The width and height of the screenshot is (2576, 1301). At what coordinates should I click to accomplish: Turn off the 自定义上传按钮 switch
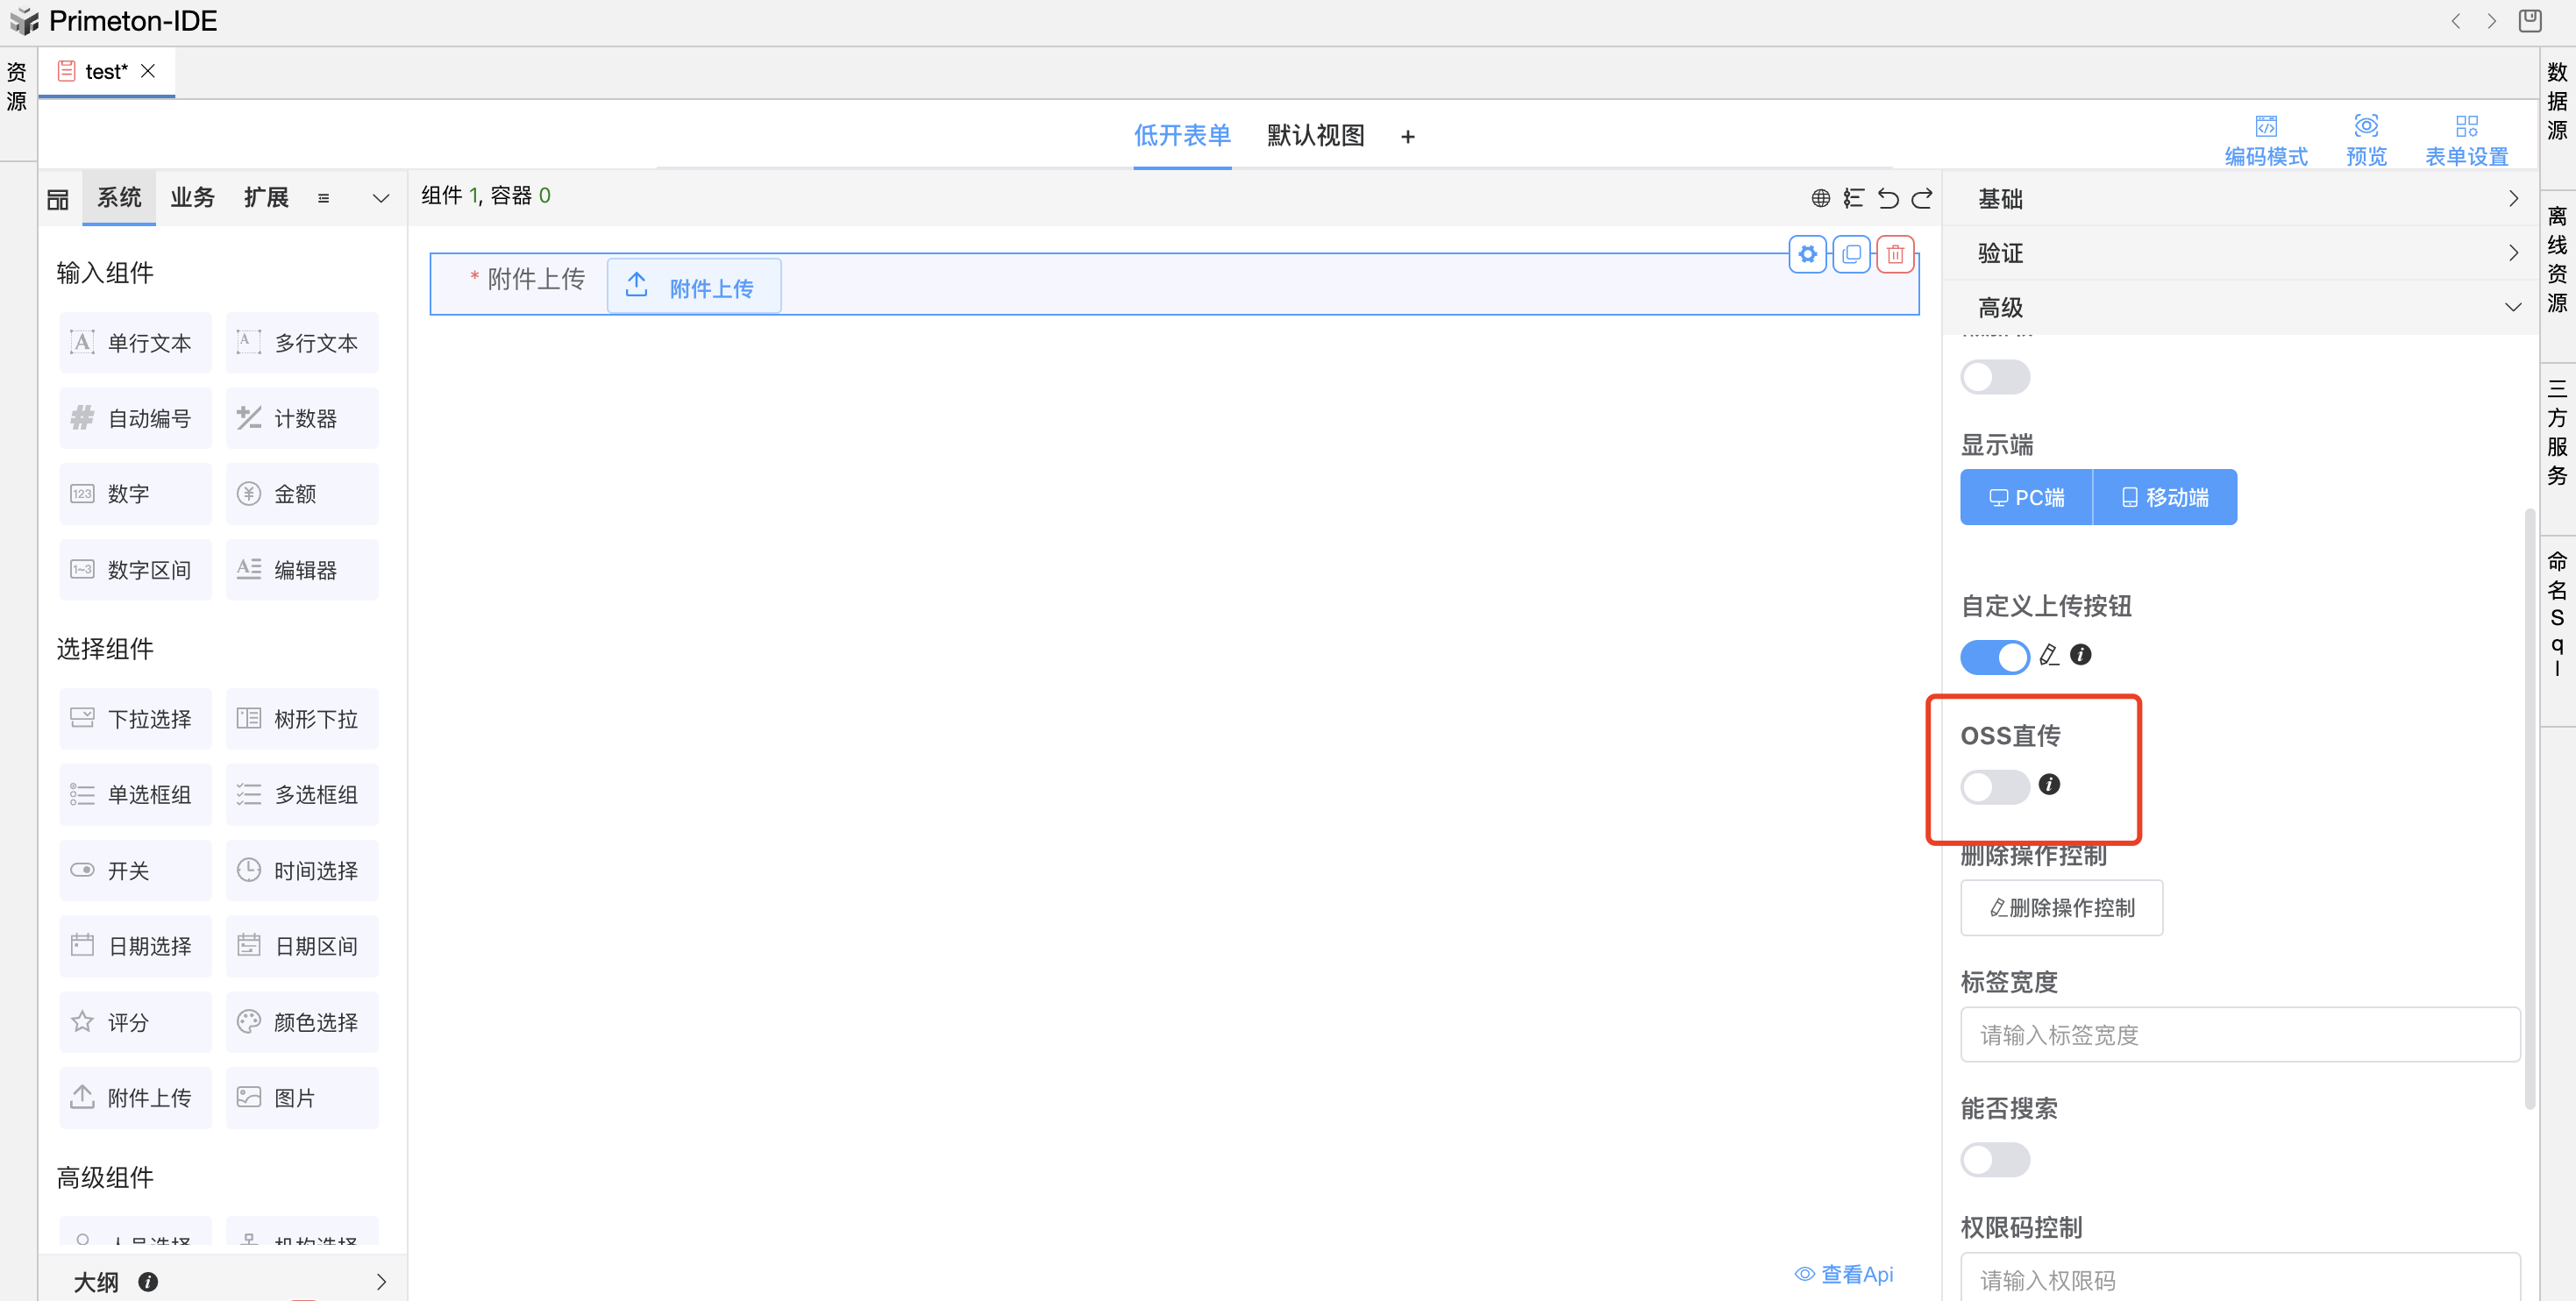[1994, 657]
